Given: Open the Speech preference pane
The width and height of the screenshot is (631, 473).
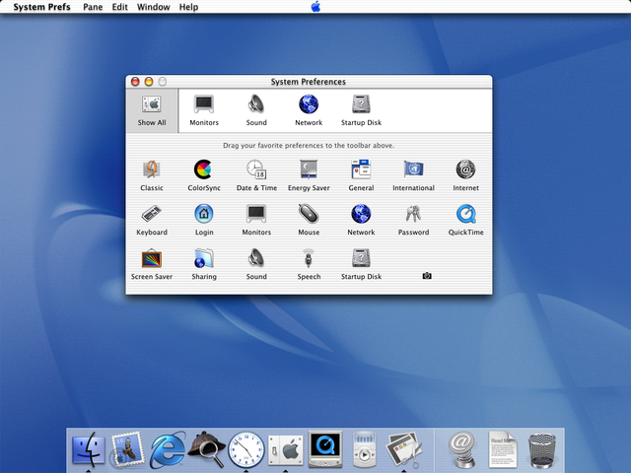Looking at the screenshot, I should coord(309,264).
